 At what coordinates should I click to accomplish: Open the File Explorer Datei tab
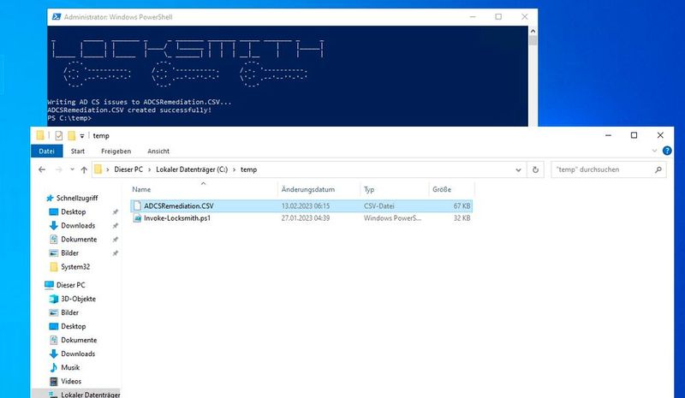(47, 151)
